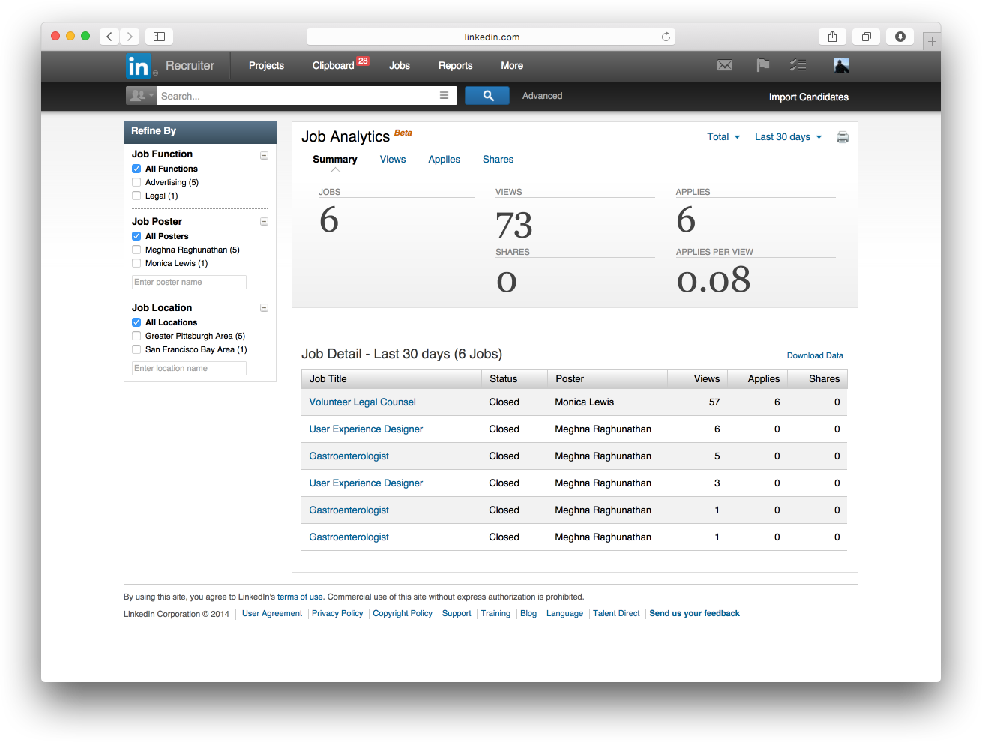
Task: Open the Safari share button
Action: pyautogui.click(x=832, y=37)
